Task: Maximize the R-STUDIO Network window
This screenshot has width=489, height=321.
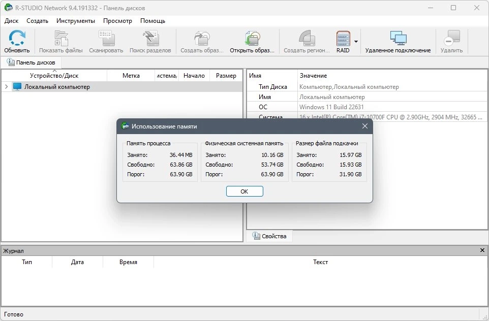Action: click(x=453, y=8)
